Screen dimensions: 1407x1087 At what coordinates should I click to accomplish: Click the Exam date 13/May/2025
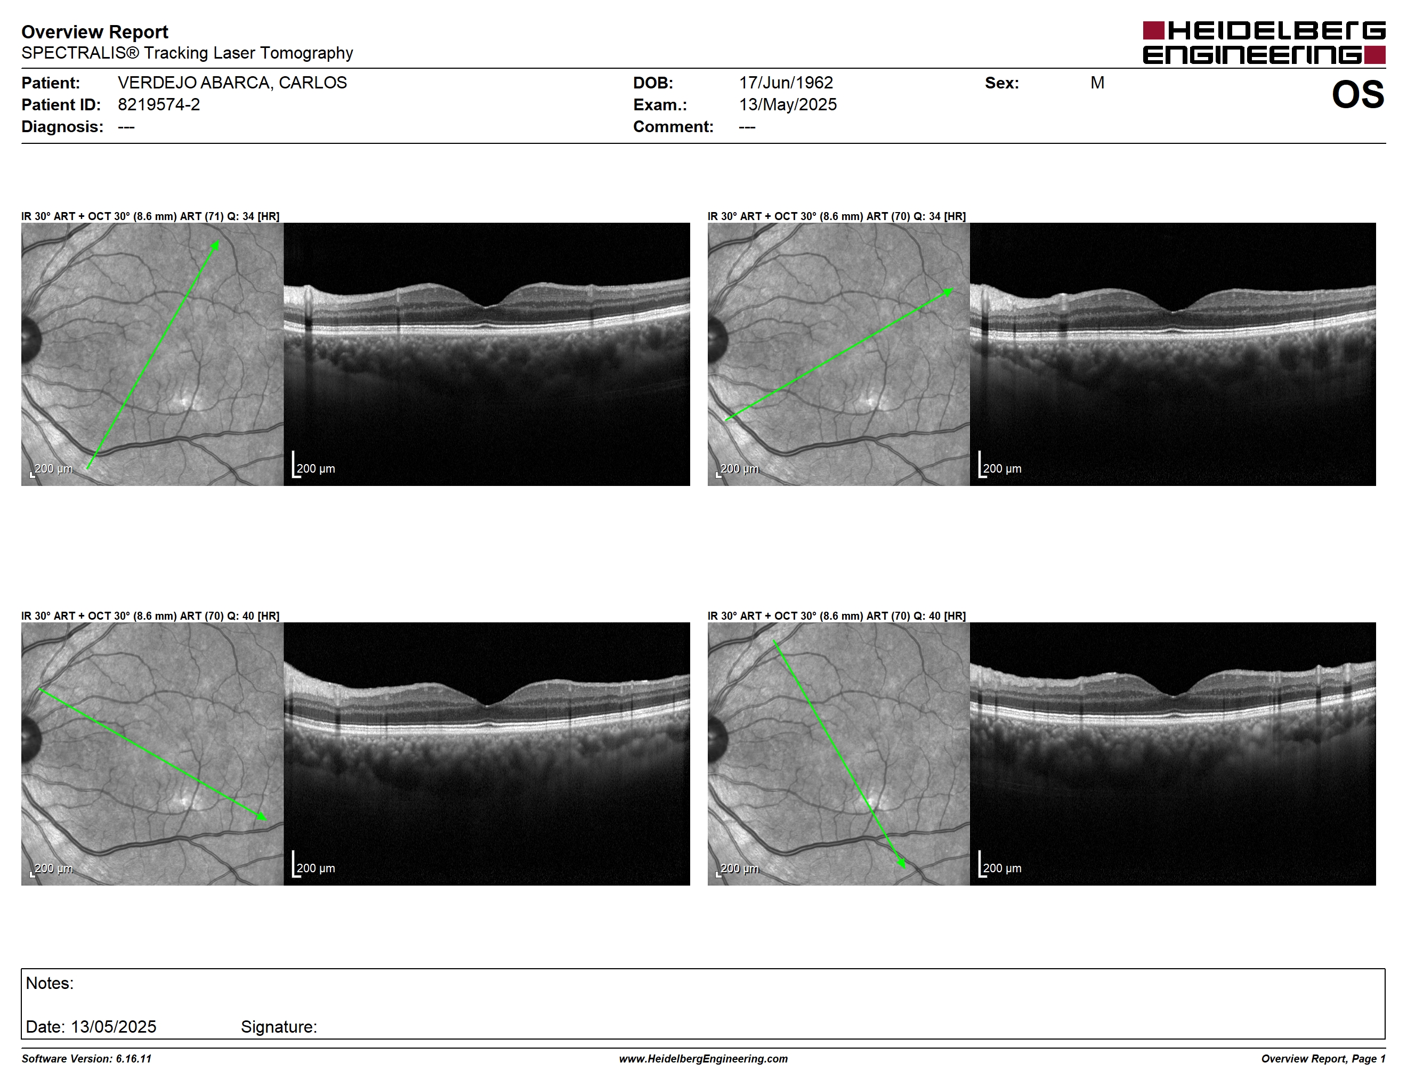click(x=788, y=104)
